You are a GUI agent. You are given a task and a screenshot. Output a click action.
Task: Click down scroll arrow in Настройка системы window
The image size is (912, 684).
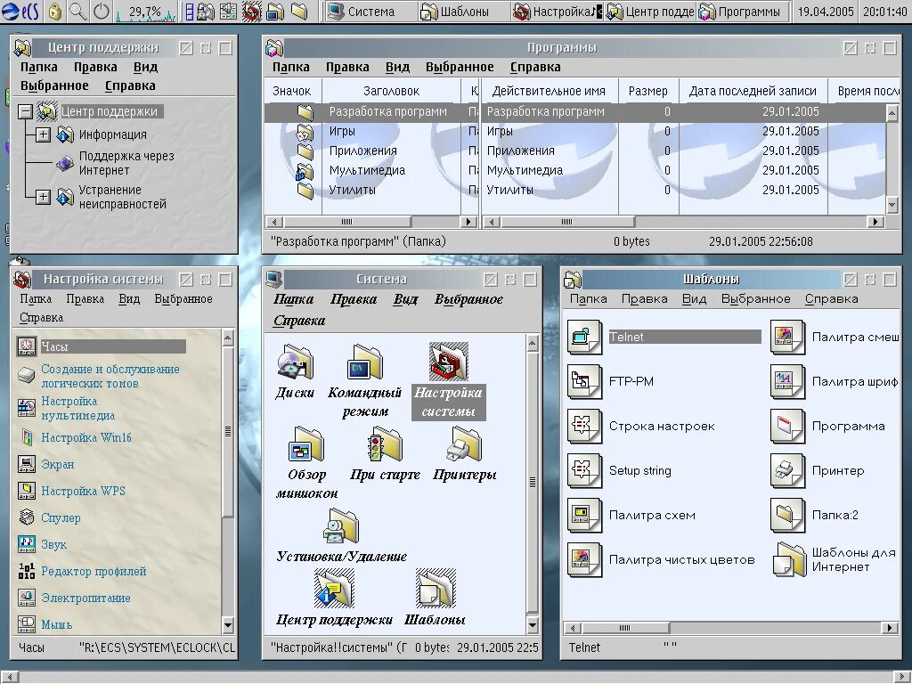[x=228, y=626]
